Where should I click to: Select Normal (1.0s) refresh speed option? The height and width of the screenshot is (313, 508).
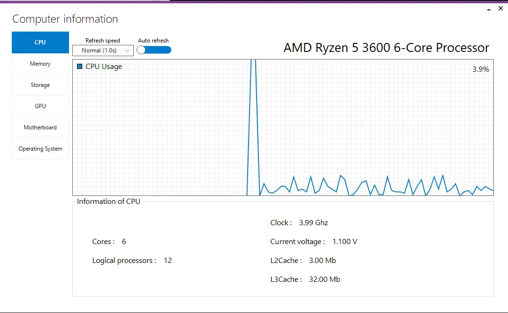[99, 50]
